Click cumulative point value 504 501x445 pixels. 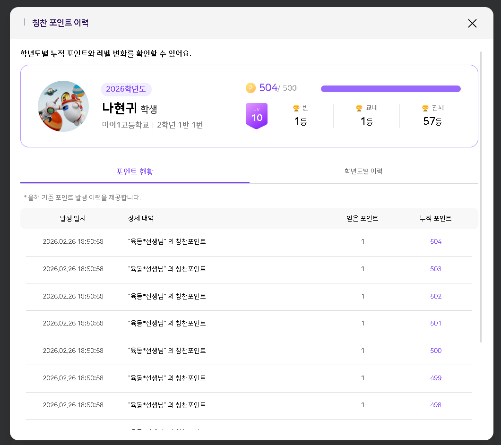point(435,241)
